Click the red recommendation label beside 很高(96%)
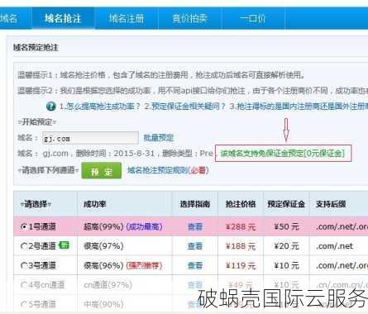This screenshot has height=314, width=368. pos(144,265)
